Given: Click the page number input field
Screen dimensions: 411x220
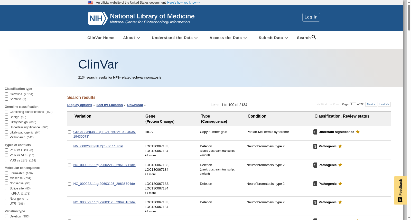Looking at the screenshot, I should 353,104.
